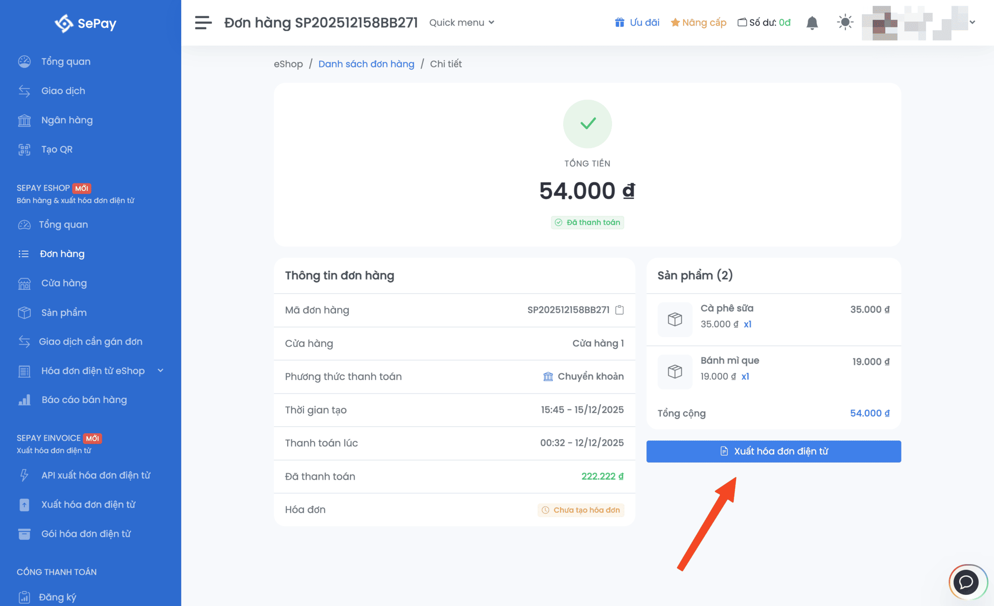The width and height of the screenshot is (994, 606).
Task: Open Tạo QR in sidebar
Action: pos(57,149)
